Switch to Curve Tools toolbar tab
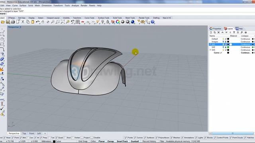The height and width of the screenshot is (143, 255). [89, 18]
